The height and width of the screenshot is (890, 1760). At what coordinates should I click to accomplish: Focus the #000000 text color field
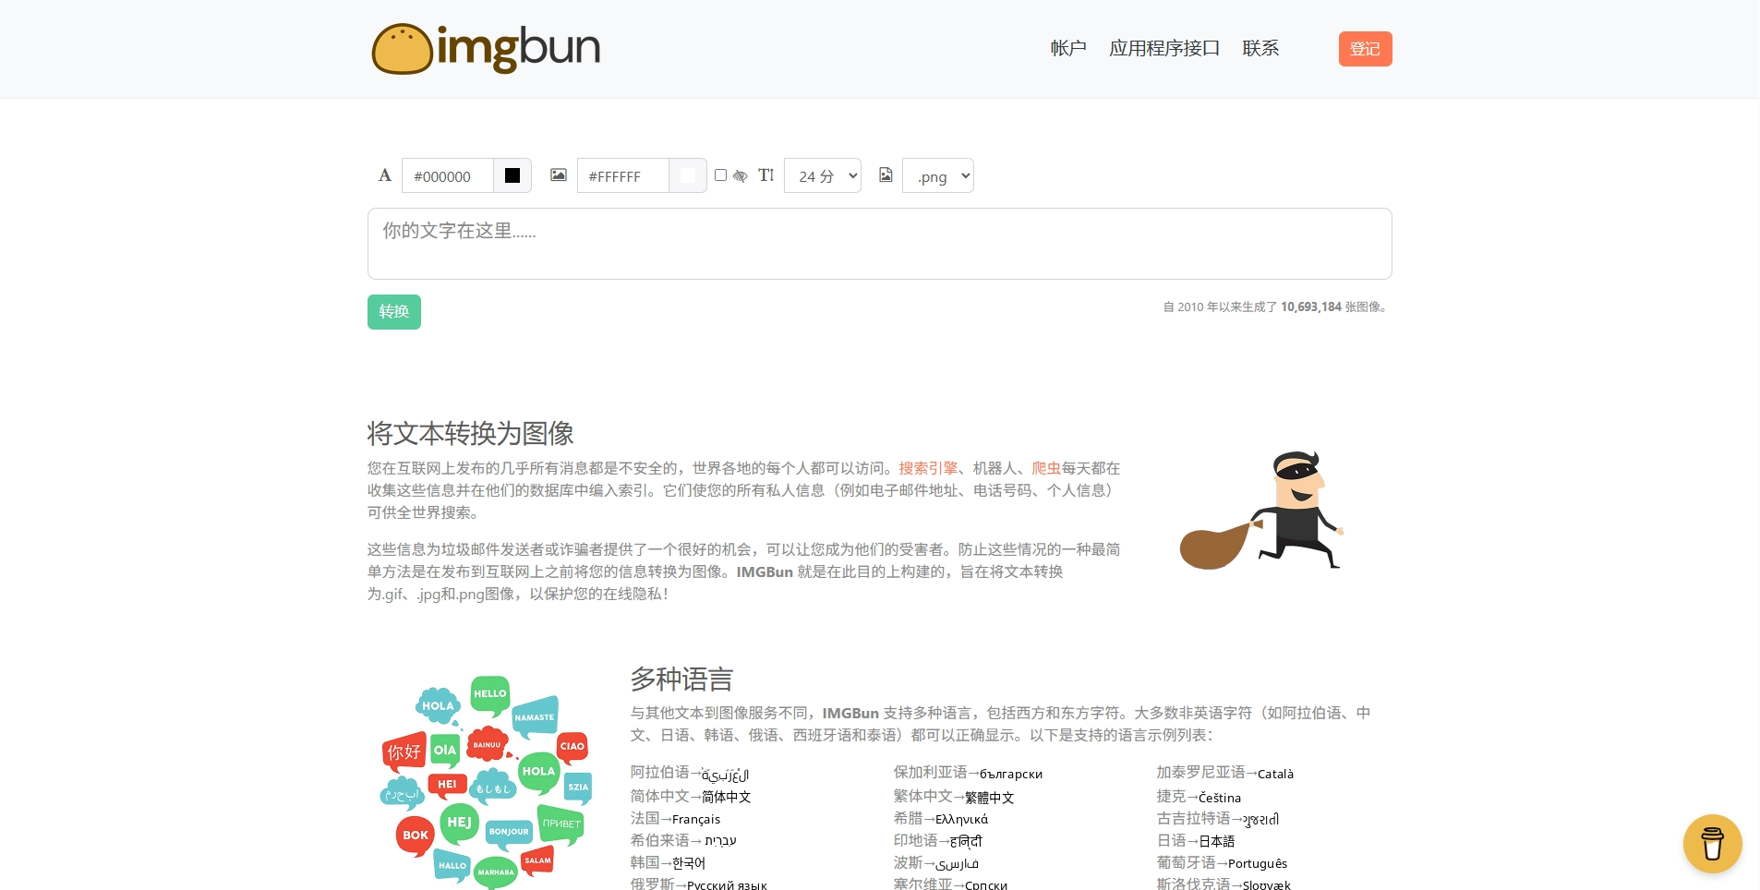pos(448,175)
